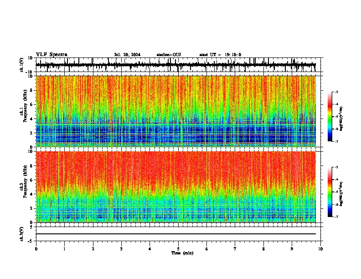Click the "4" kHz tick on ch.1 spectrogram
Image resolution: width=361 pixels, height=279 pixels.
32,119
